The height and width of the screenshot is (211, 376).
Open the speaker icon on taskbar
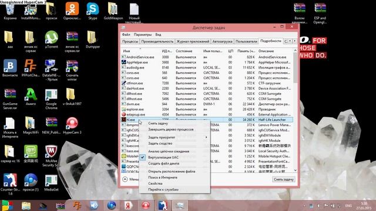click(x=94, y=206)
